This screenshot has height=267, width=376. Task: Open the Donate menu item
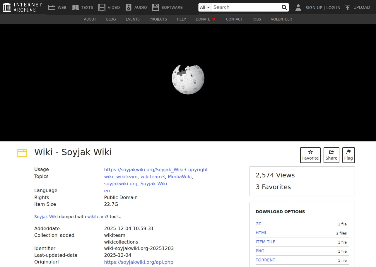point(203,19)
